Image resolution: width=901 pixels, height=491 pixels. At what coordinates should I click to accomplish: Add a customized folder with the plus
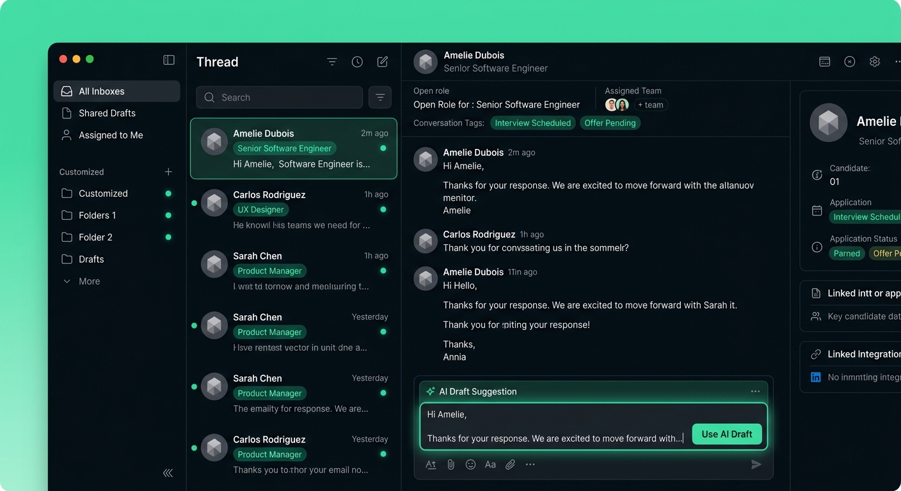(x=168, y=172)
